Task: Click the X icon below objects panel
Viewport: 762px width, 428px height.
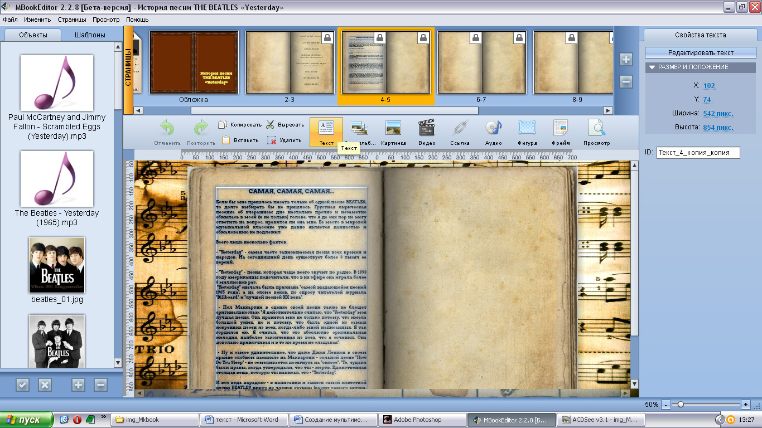Action: tap(45, 385)
